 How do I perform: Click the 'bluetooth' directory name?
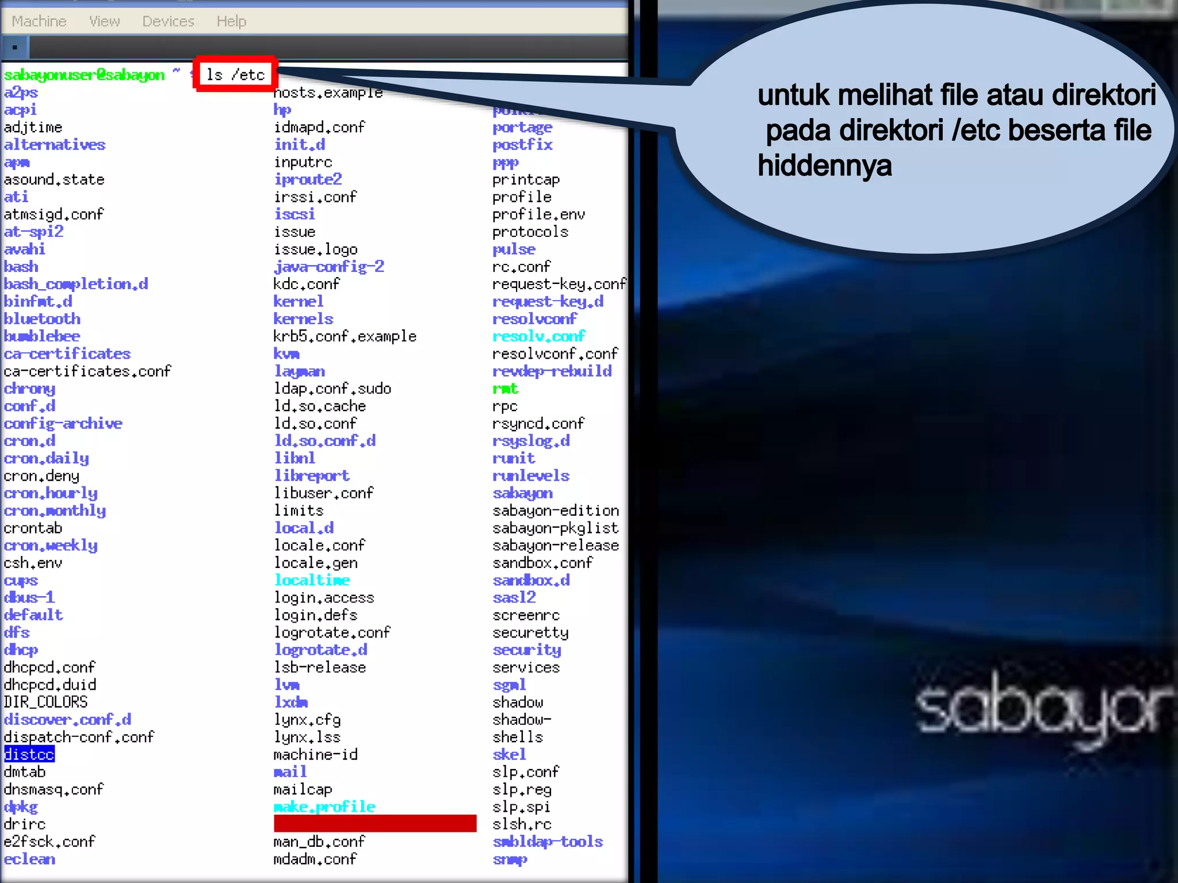click(42, 319)
